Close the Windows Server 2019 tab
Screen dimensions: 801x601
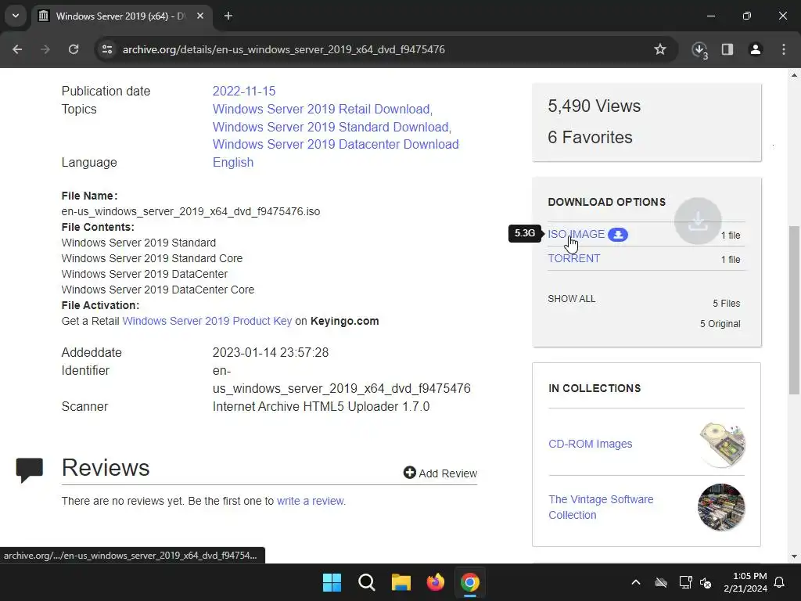click(x=200, y=16)
